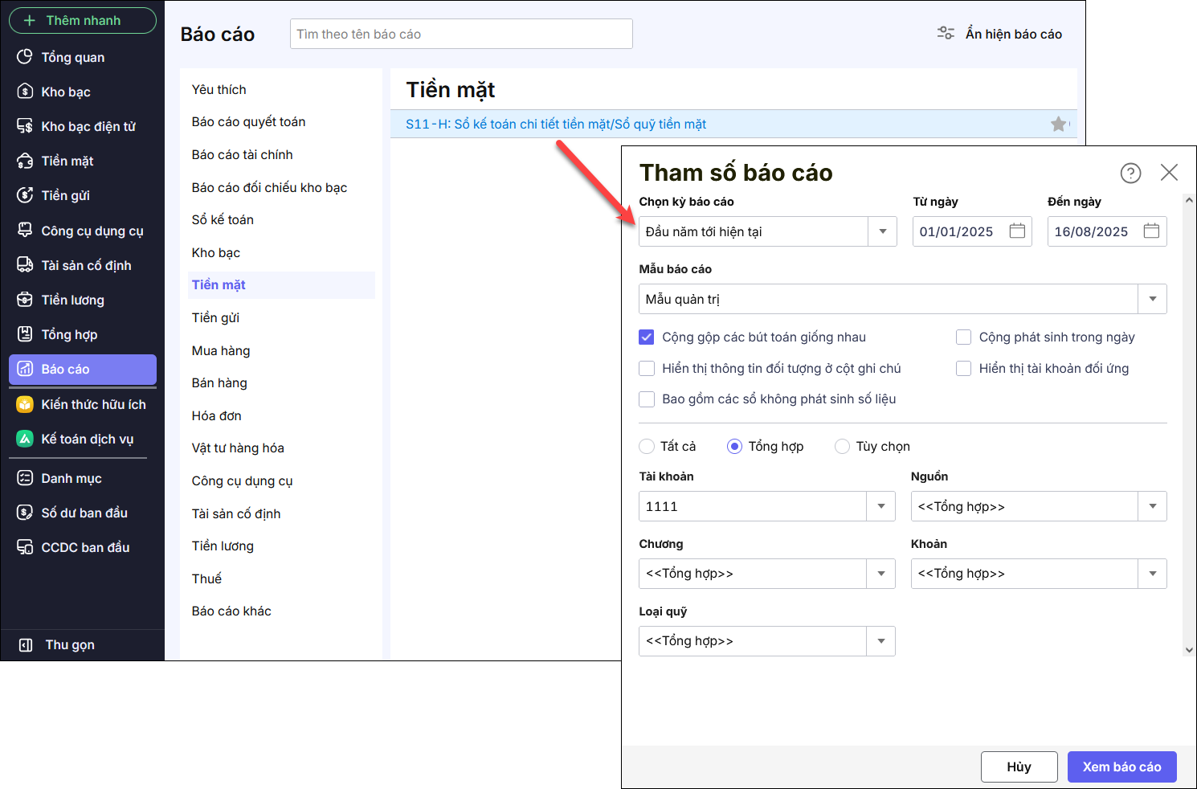Open the Báo cáo tài chính category
Viewport: 1197px width, 789px height.
click(242, 154)
